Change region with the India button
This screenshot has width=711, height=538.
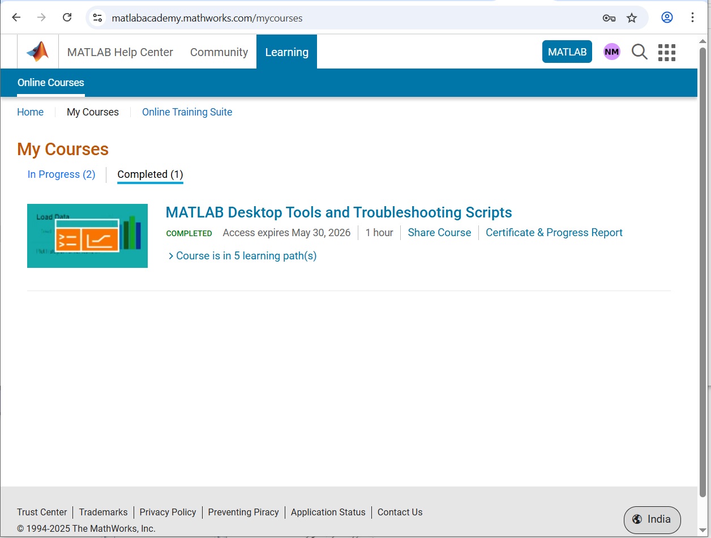click(x=652, y=519)
